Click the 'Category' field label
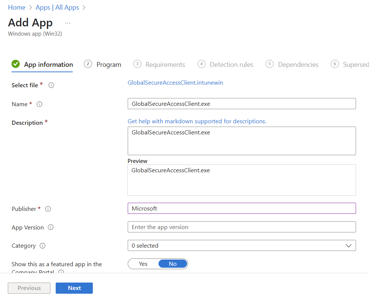 [23, 246]
